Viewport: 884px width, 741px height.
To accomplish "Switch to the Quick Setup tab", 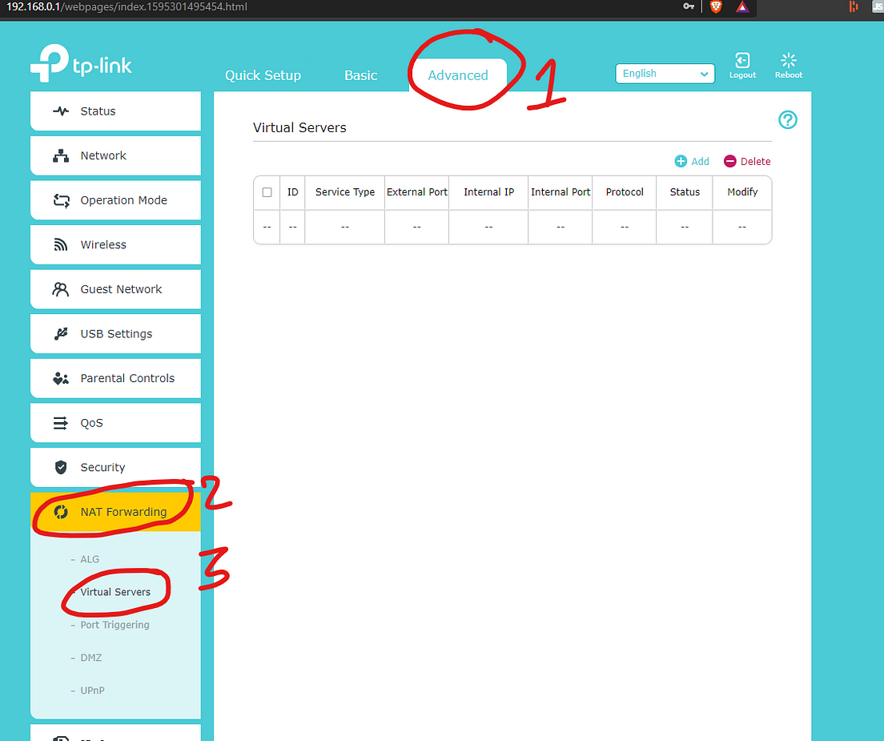I will point(263,75).
